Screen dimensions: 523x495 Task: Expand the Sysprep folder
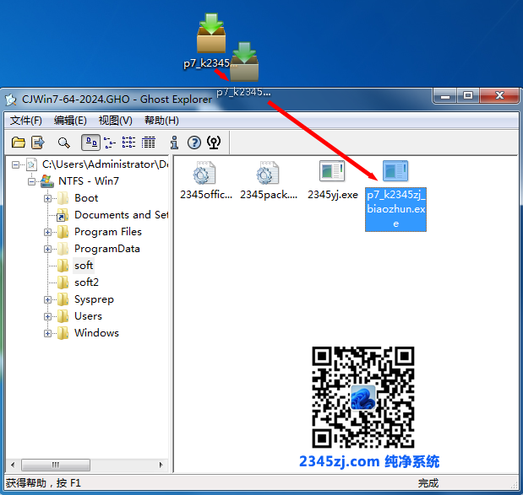coord(47,299)
